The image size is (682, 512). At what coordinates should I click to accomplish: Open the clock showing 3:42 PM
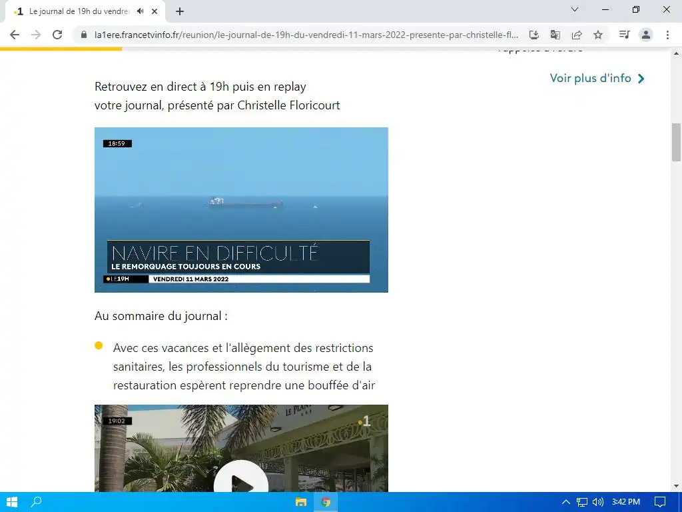tap(626, 502)
